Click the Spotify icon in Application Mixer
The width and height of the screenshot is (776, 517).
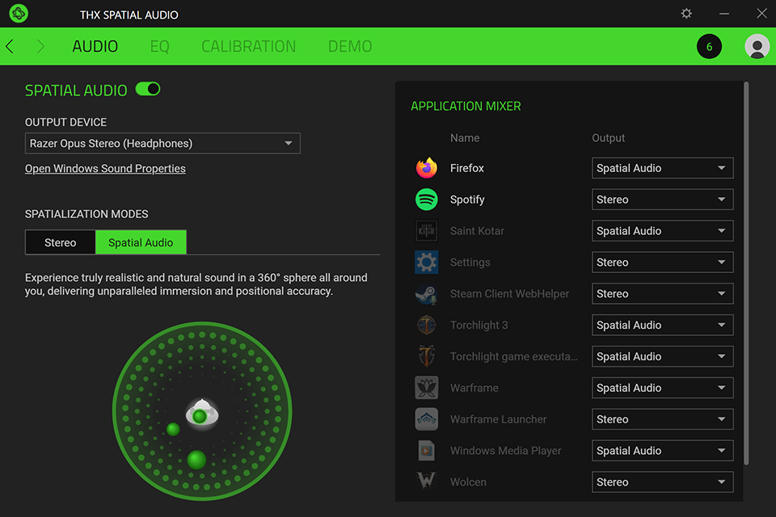coord(426,200)
